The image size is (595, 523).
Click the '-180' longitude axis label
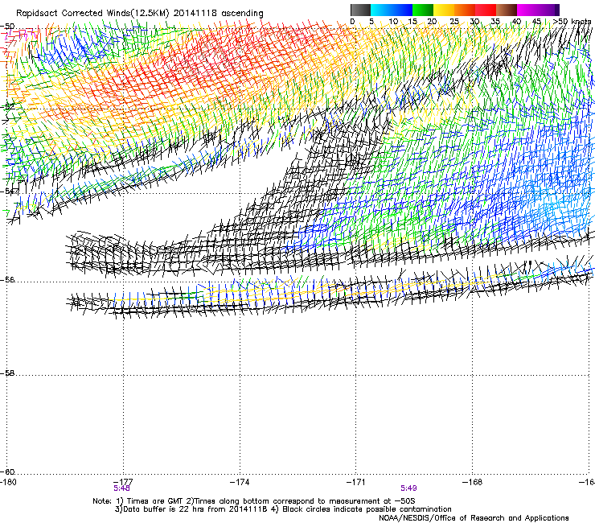click(x=8, y=482)
